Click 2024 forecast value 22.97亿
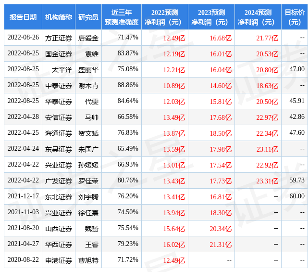The image size is (308, 272). click(x=267, y=117)
